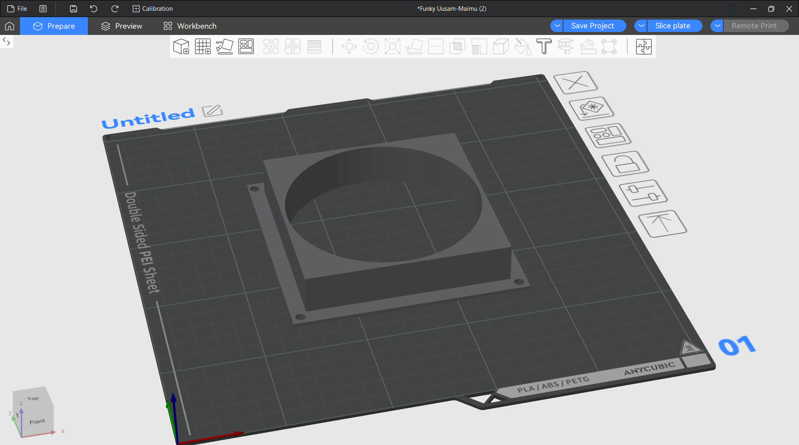Click the Add model cube icon
The width and height of the screenshot is (799, 445).
coord(181,47)
